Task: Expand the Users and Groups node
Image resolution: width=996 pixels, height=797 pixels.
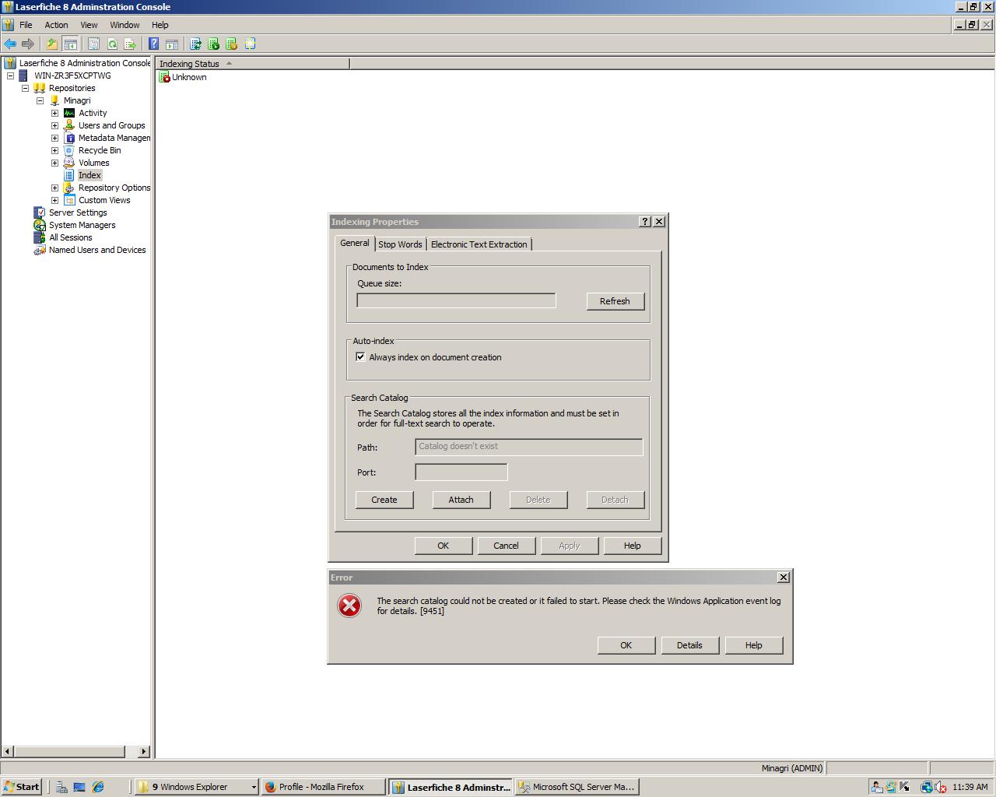Action: click(x=54, y=125)
